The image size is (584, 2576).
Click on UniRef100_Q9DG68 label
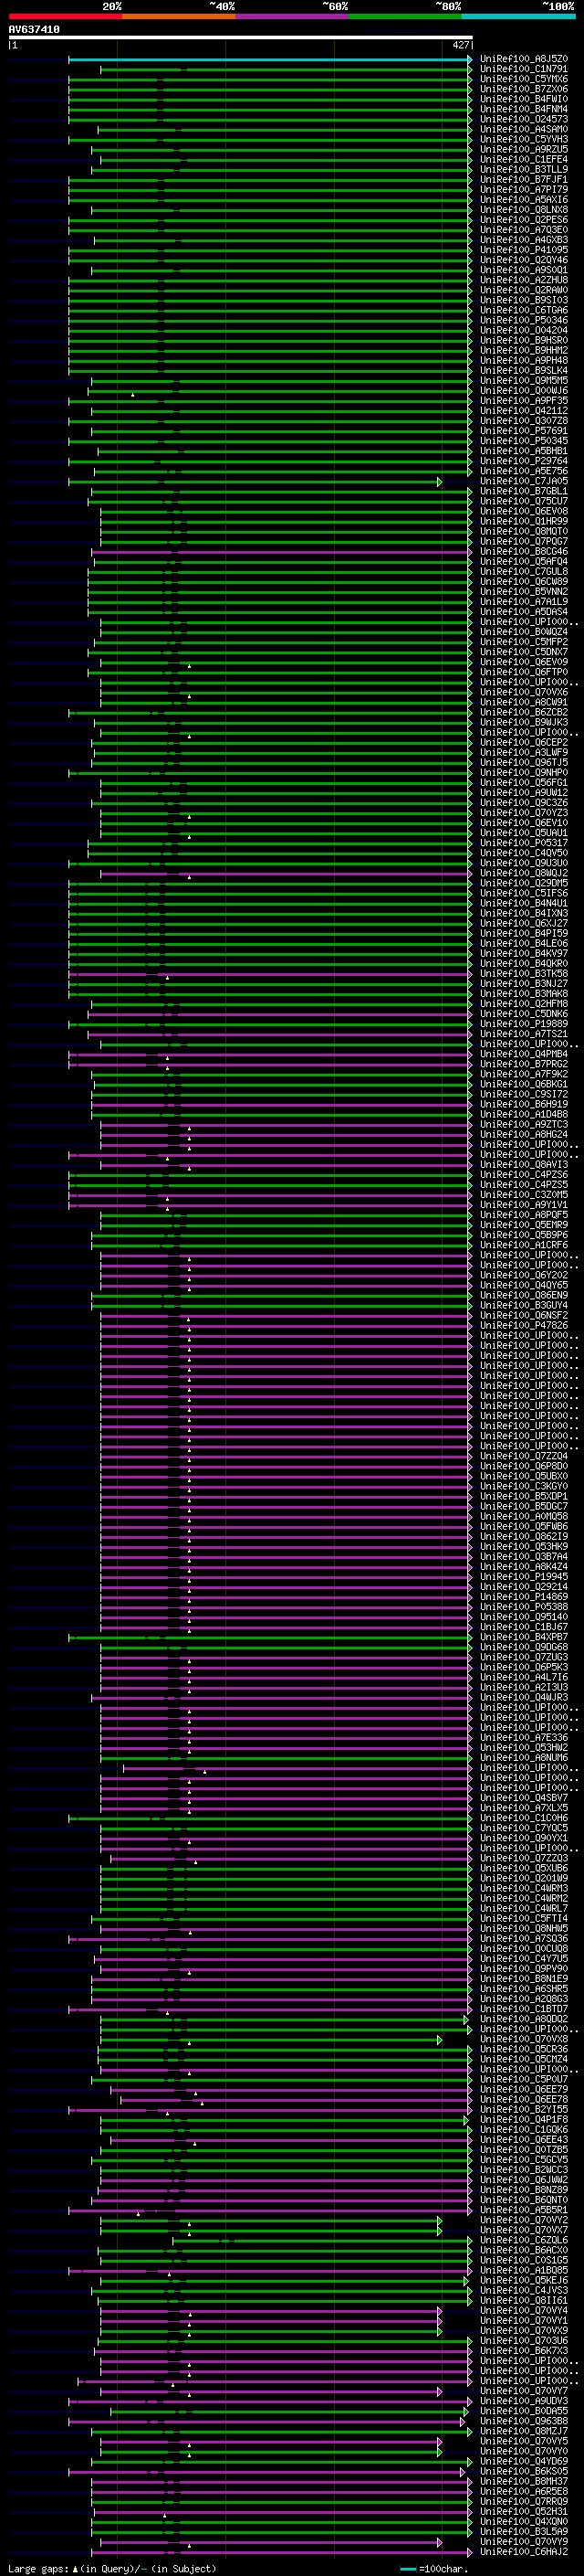coord(524,1647)
